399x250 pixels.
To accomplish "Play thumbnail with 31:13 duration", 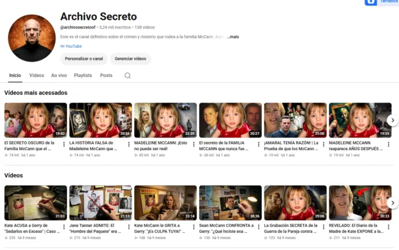I will click(x=100, y=203).
